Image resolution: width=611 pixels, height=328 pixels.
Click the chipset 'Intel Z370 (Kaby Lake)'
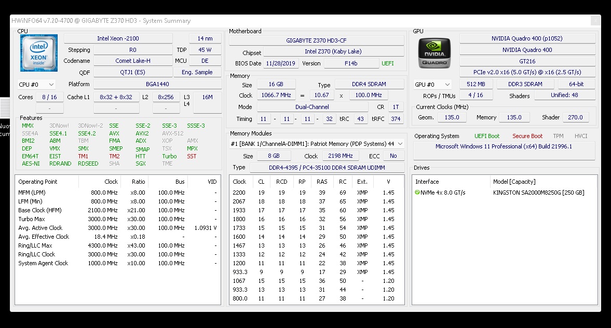click(x=333, y=51)
